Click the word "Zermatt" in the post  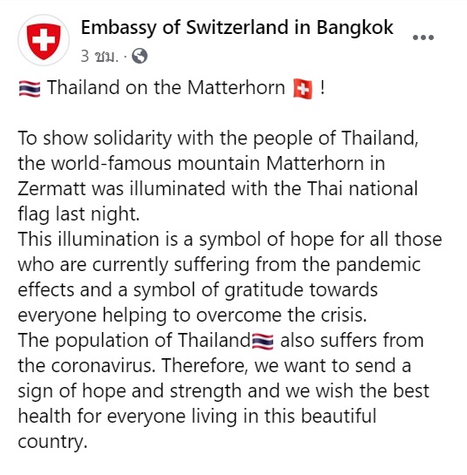52,188
